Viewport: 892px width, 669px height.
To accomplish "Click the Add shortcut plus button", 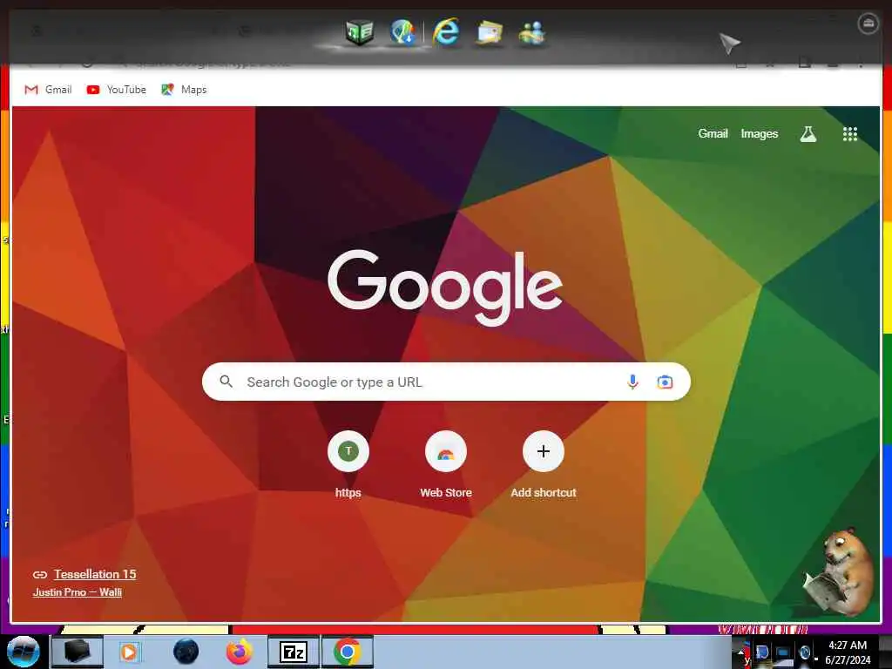I will click(544, 451).
